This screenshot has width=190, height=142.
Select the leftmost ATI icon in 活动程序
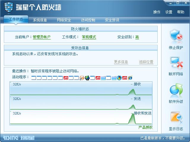click(66, 78)
